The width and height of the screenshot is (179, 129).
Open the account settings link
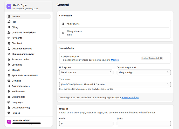coord(130,98)
